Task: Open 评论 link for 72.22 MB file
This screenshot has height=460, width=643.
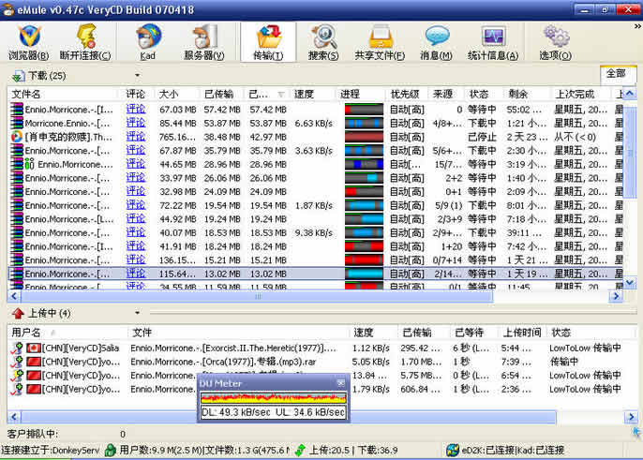Action: tap(136, 205)
